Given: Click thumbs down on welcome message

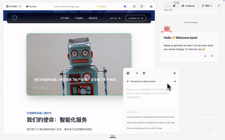Looking at the screenshot, I should (212, 56).
